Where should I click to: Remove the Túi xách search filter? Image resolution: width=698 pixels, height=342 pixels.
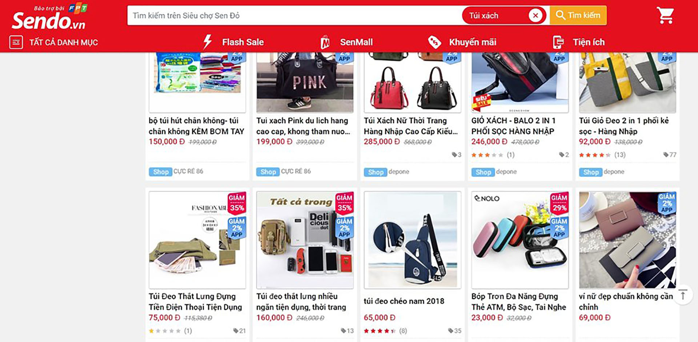pyautogui.click(x=535, y=15)
